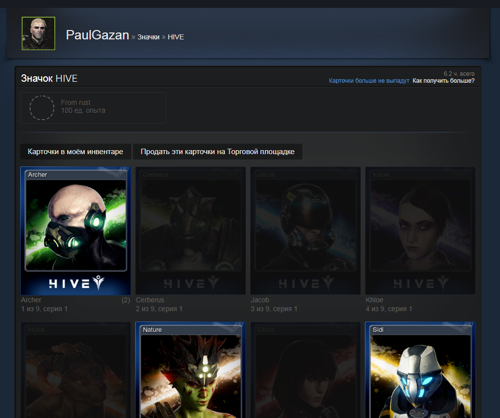Click the PaulGazan username link
500x418 pixels.
point(97,35)
